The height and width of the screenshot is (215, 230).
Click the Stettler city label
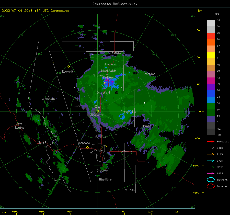tap(149, 74)
